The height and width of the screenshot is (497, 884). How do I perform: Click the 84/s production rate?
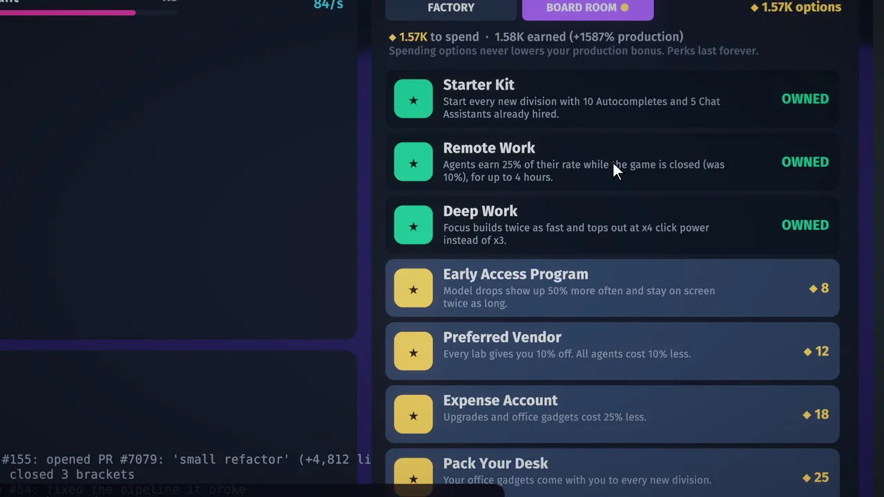pos(328,5)
